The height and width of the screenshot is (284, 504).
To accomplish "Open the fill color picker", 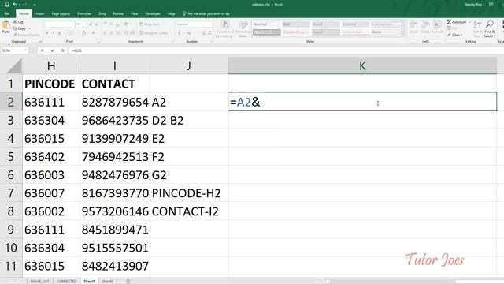I will (x=84, y=33).
